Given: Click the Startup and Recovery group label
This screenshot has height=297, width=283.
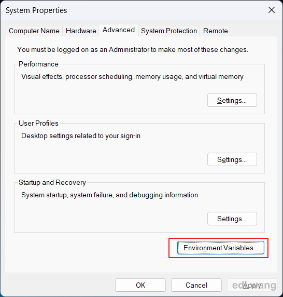Looking at the screenshot, I should coord(52,182).
